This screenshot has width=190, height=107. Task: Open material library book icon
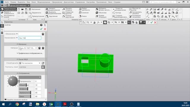click(x=39, y=48)
